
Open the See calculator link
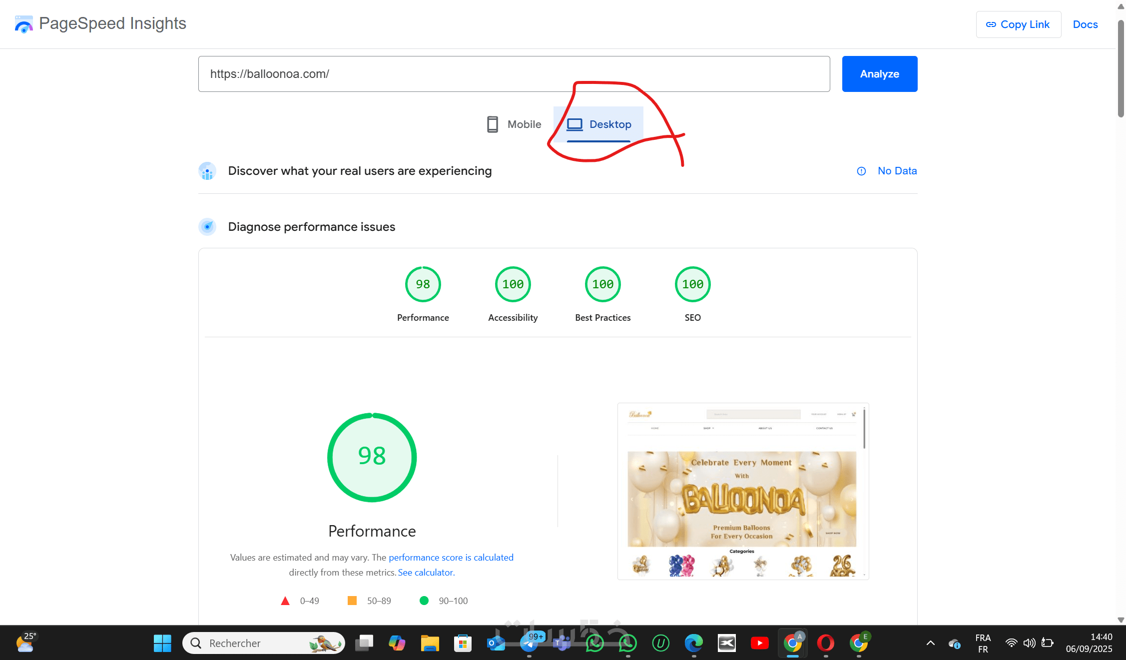coord(426,573)
